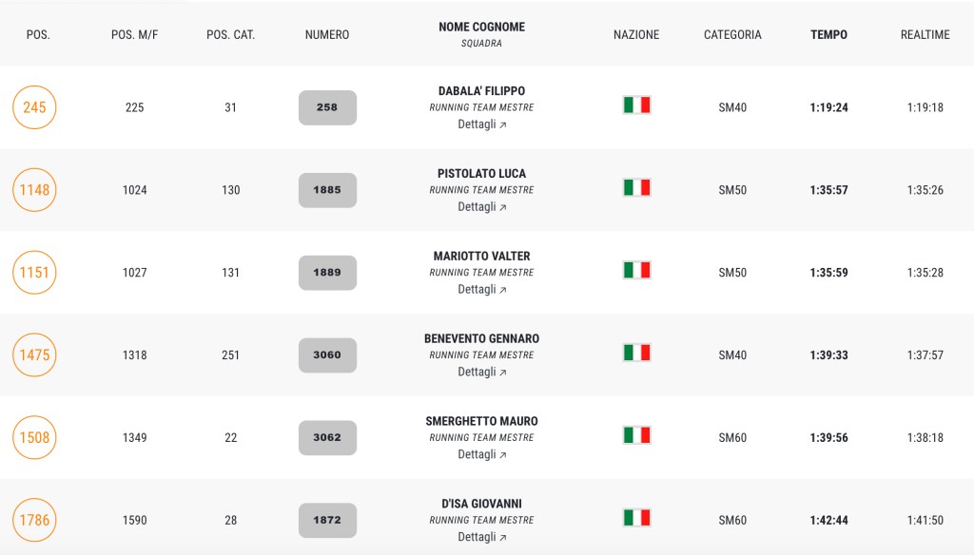Click the orange position circle 1148
The height and width of the screenshot is (555, 974).
(34, 190)
